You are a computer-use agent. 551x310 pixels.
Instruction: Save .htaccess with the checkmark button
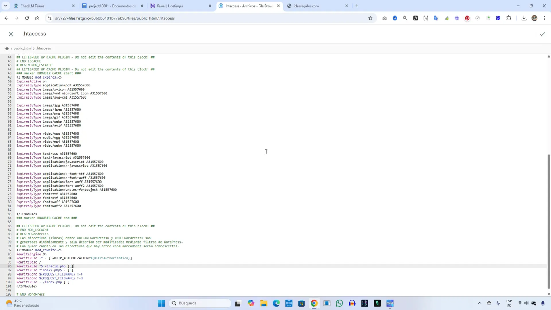542,34
